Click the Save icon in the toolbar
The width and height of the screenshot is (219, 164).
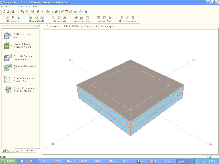tap(12, 12)
